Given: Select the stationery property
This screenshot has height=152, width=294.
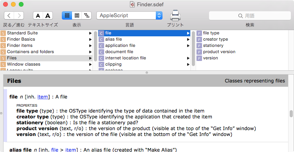Looking at the screenshot, I should coord(242,45).
